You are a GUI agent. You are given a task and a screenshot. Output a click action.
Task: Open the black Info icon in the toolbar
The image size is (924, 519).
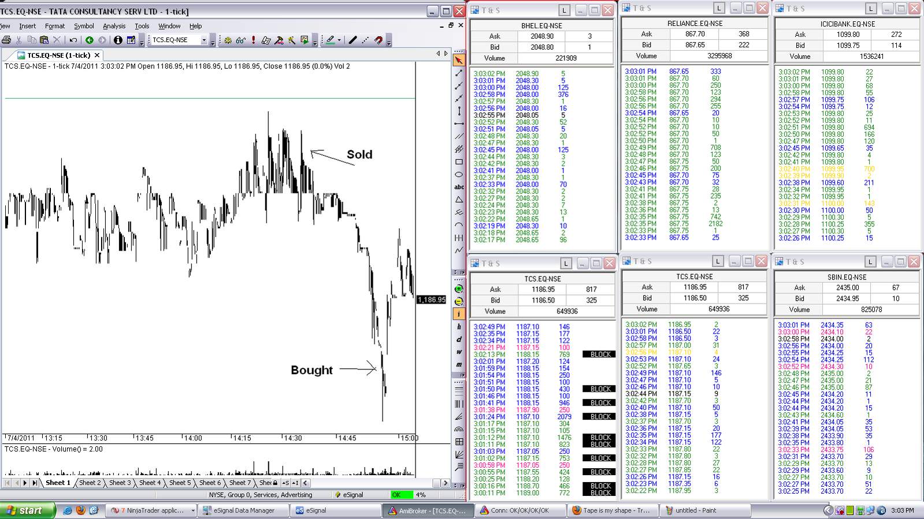[x=118, y=40]
